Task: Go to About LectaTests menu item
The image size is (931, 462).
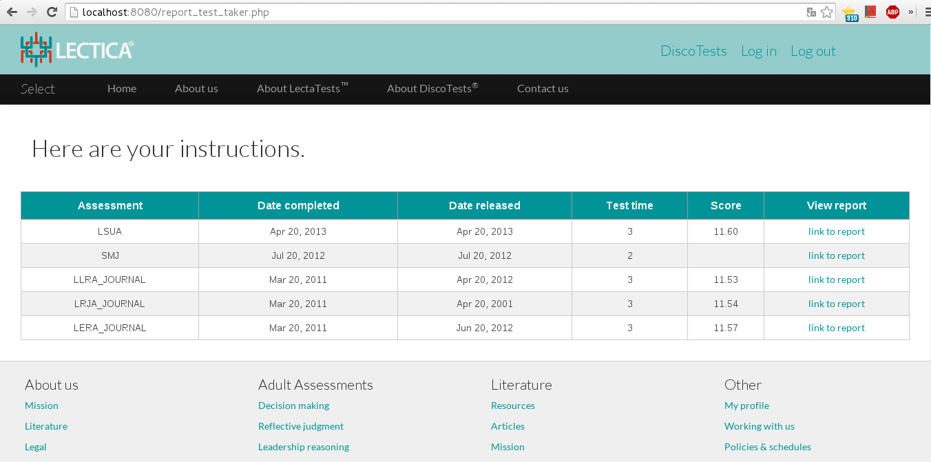Action: 302,88
